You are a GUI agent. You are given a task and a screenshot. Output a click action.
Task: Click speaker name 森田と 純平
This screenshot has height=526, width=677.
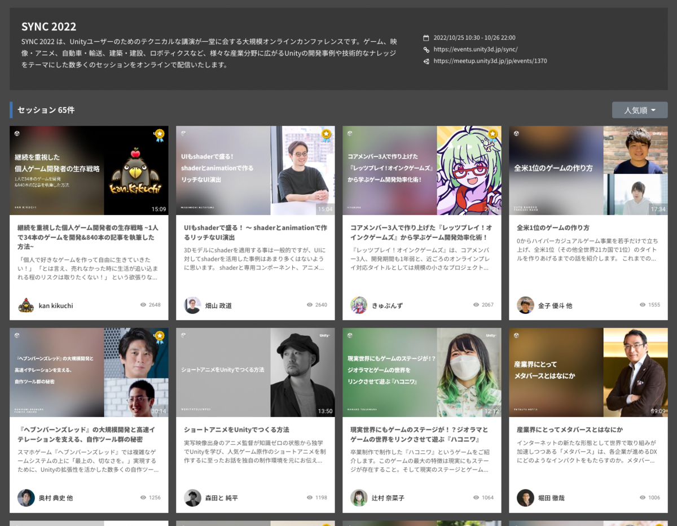tap(221, 498)
